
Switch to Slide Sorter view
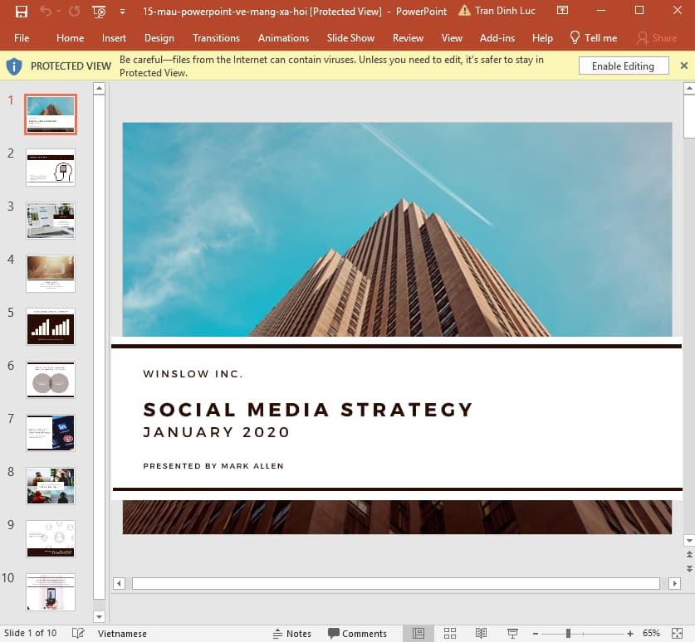click(449, 633)
